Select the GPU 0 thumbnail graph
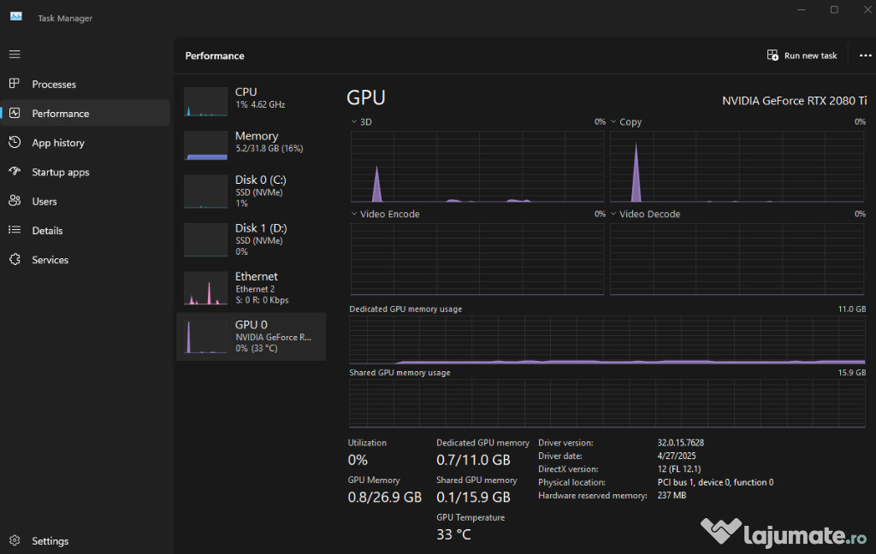 pyautogui.click(x=205, y=336)
